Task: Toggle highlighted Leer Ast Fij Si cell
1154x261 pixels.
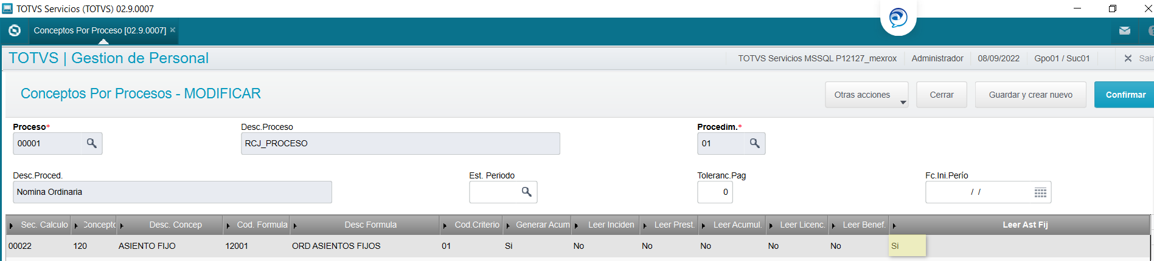Action: (907, 246)
